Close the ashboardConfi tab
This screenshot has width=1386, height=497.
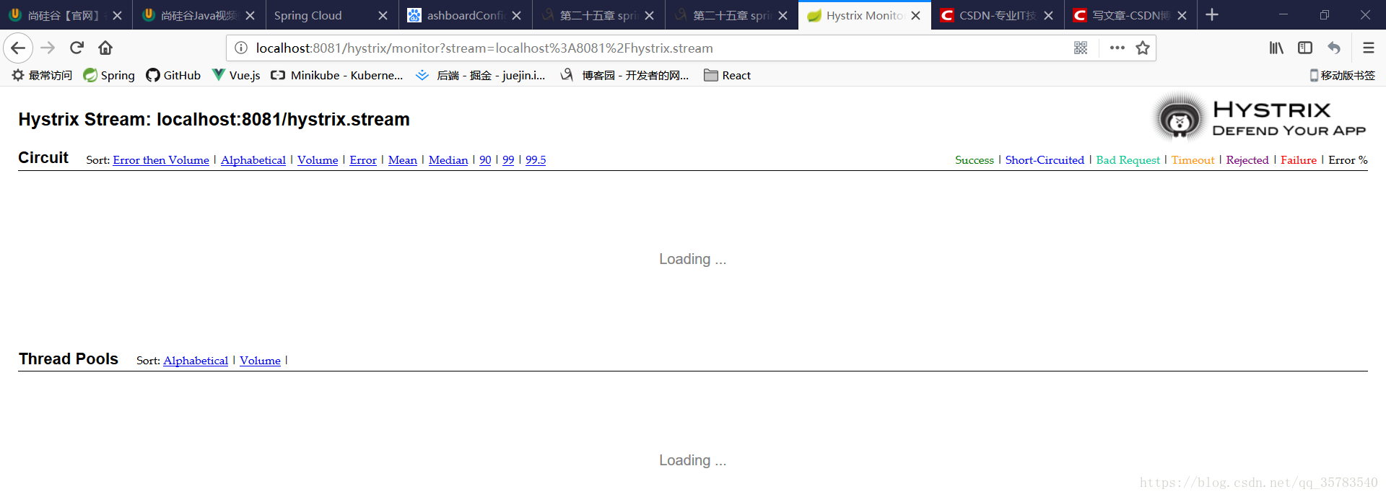point(516,15)
